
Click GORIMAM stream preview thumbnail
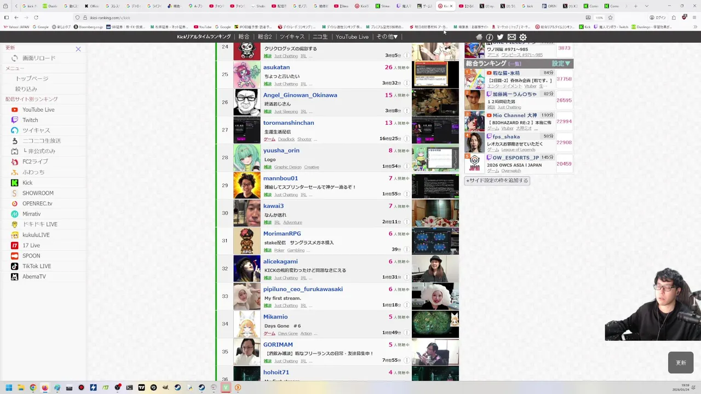pos(435,352)
